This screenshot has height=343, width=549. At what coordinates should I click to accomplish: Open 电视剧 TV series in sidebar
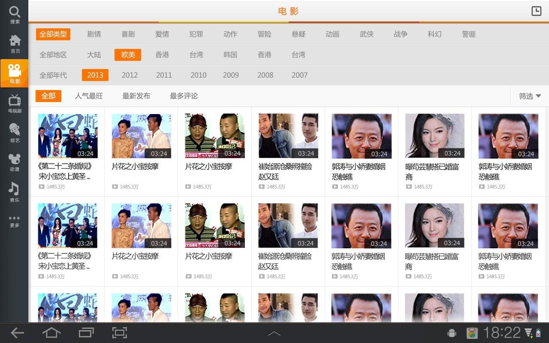tap(15, 104)
